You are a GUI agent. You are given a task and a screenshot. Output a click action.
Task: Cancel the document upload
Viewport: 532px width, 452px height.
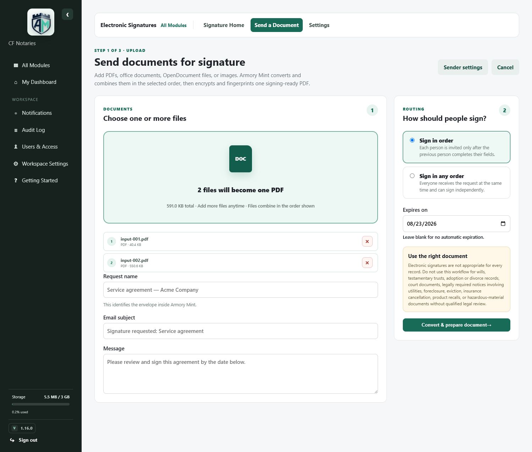[x=505, y=67]
